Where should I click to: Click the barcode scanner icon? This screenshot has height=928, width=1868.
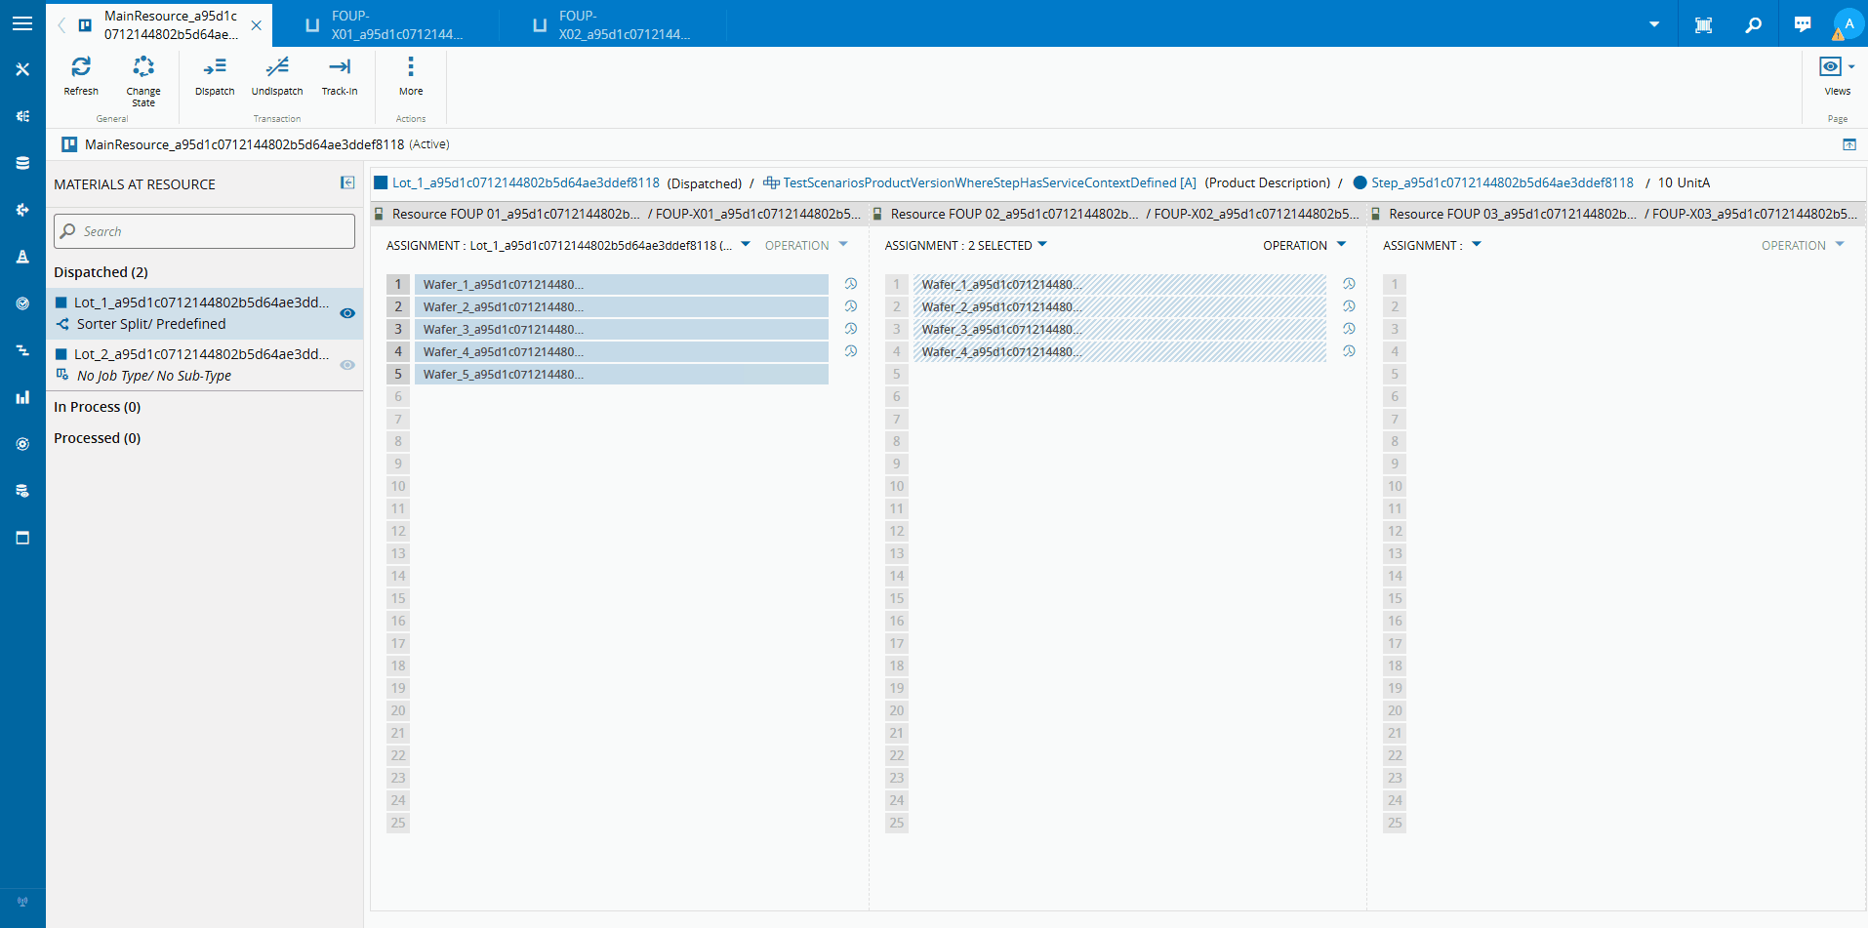1703,24
